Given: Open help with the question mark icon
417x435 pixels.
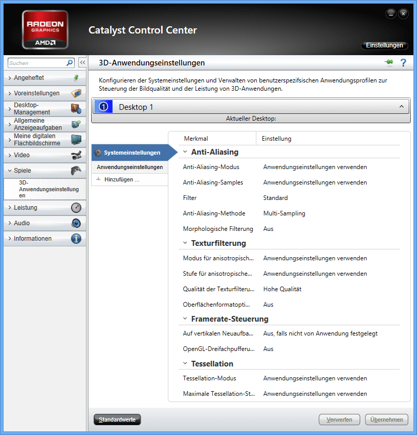Looking at the screenshot, I should (404, 62).
